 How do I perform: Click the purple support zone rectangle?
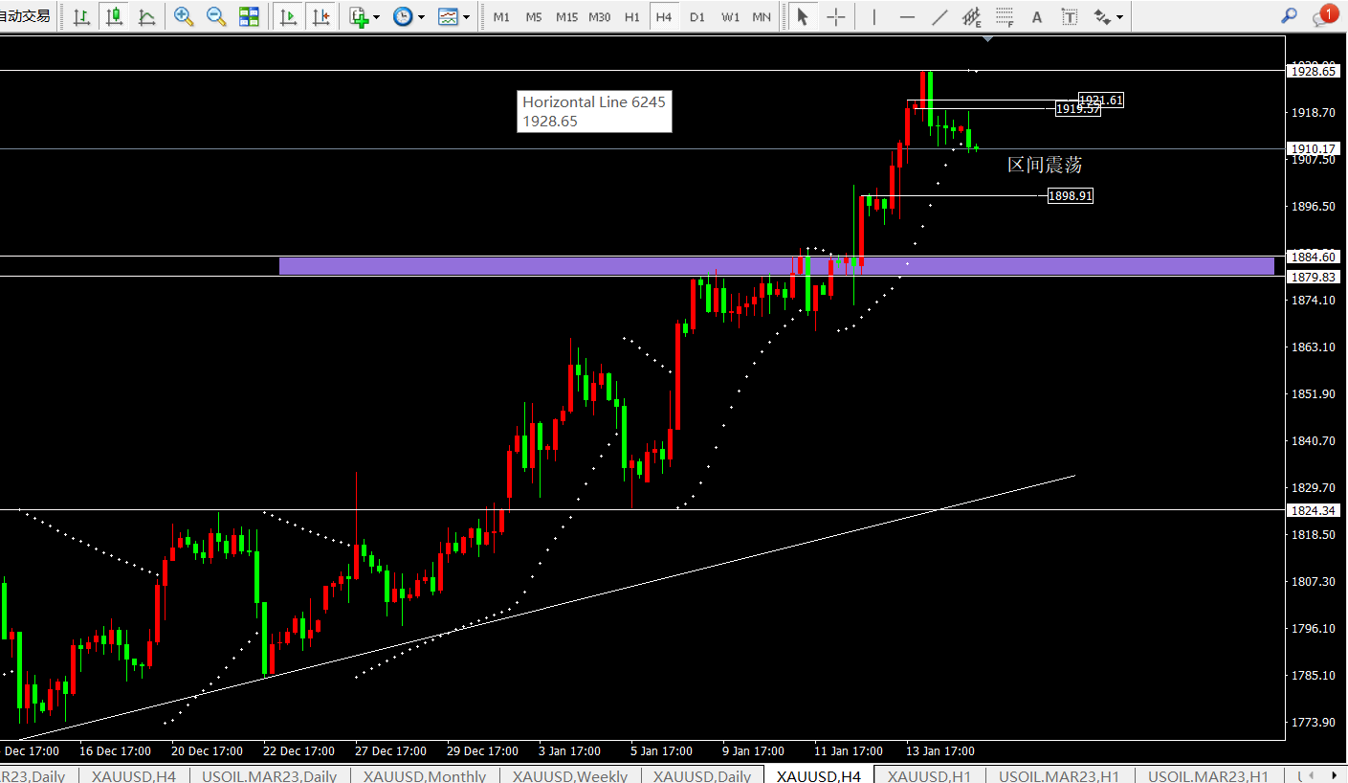tap(776, 265)
